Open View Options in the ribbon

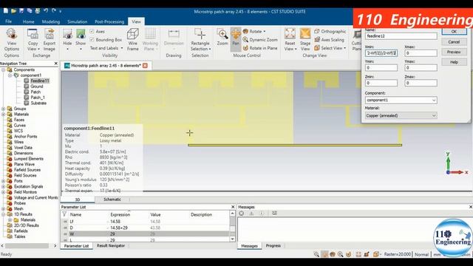pyautogui.click(x=12, y=40)
